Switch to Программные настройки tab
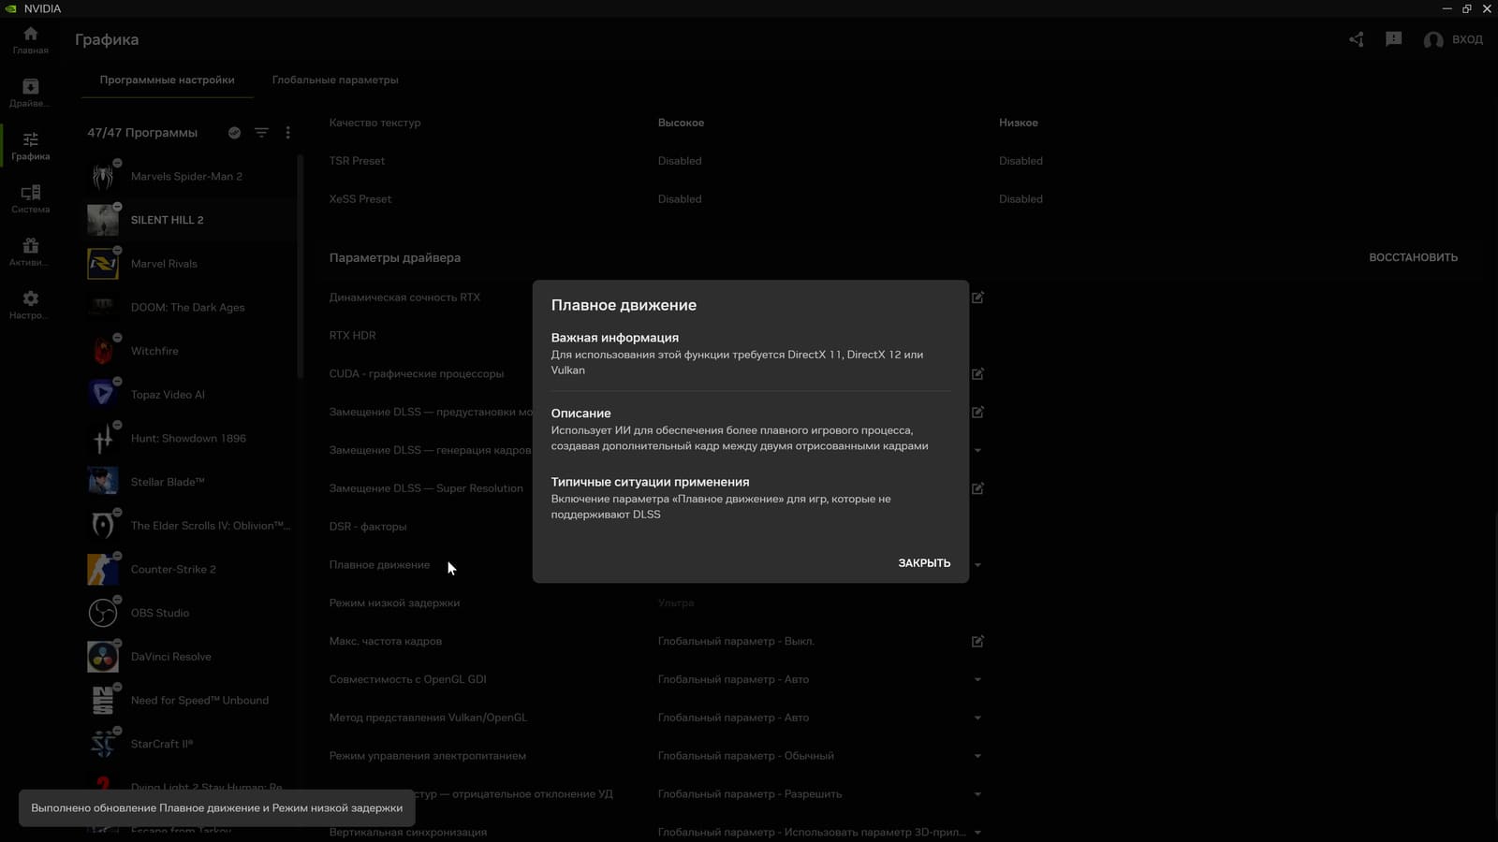1498x842 pixels. (x=167, y=80)
